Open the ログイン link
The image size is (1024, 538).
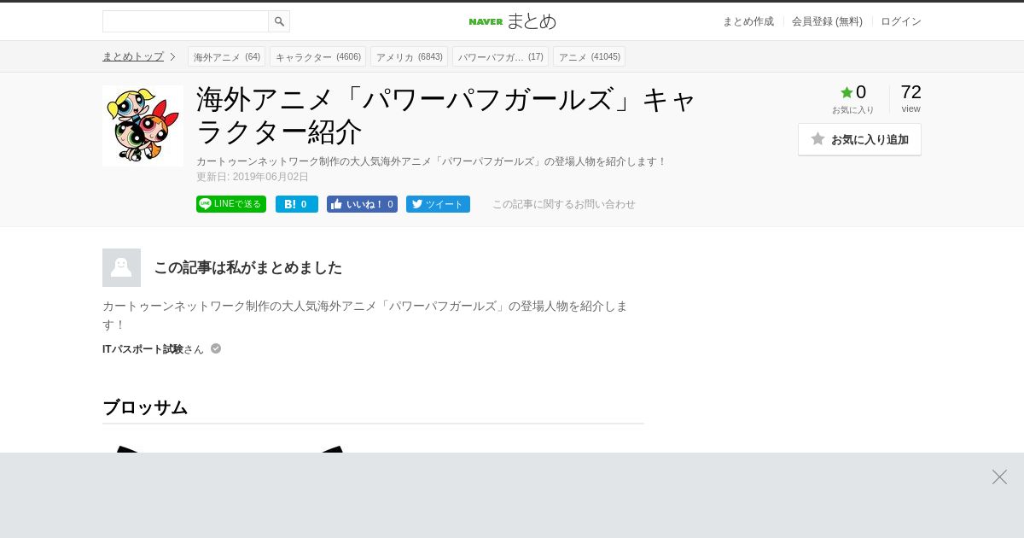pos(901,21)
